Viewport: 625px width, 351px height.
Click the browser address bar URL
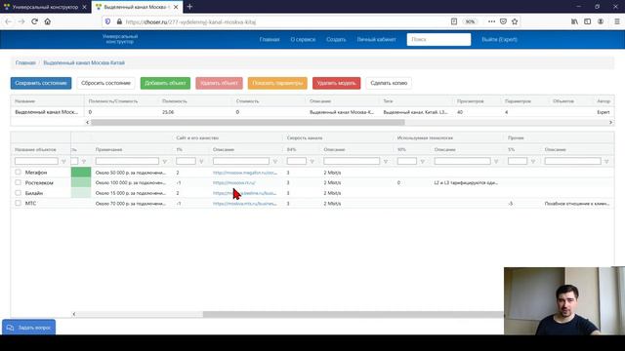click(190, 21)
